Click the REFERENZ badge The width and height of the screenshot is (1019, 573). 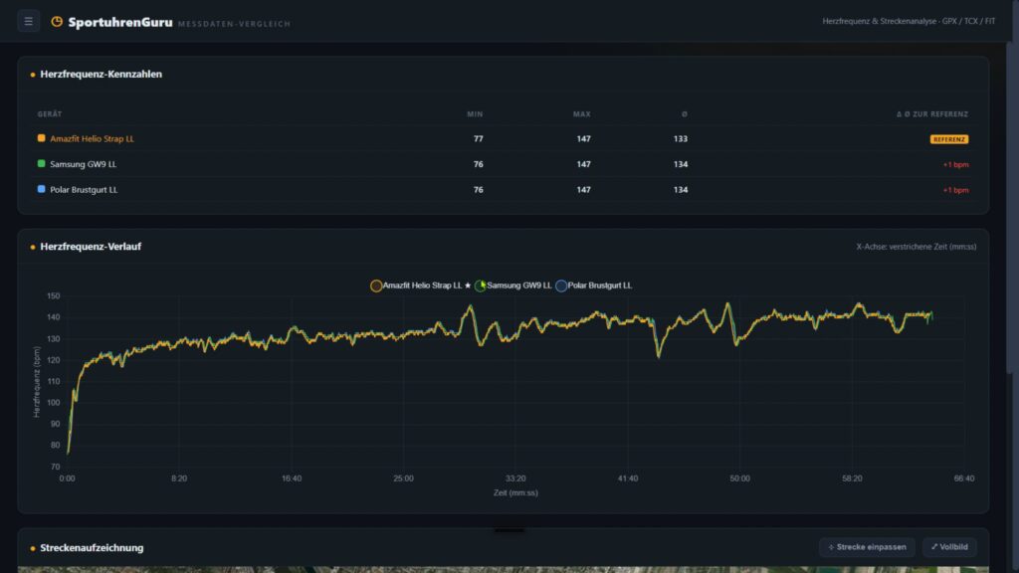tap(948, 139)
